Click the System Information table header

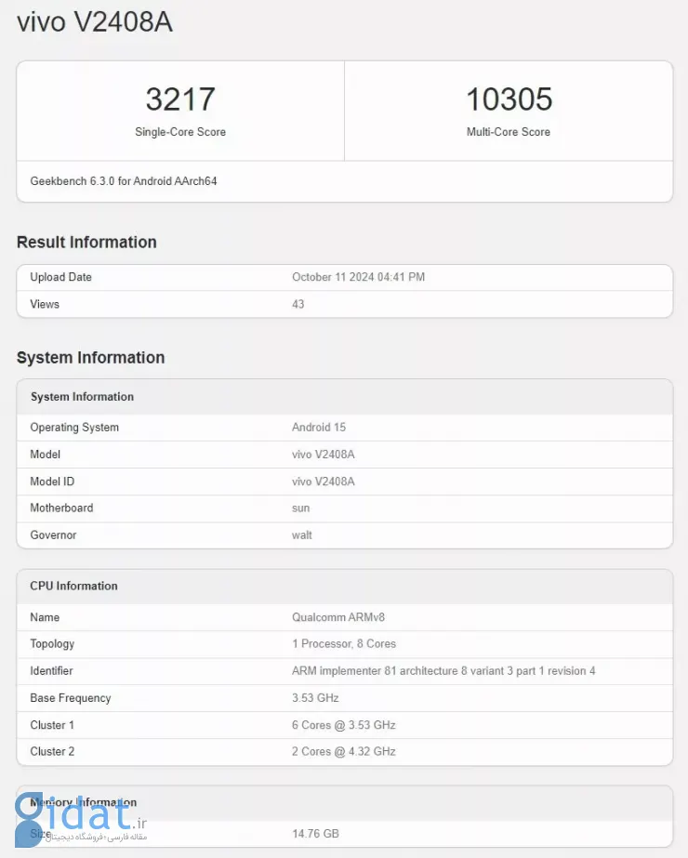[x=82, y=397]
